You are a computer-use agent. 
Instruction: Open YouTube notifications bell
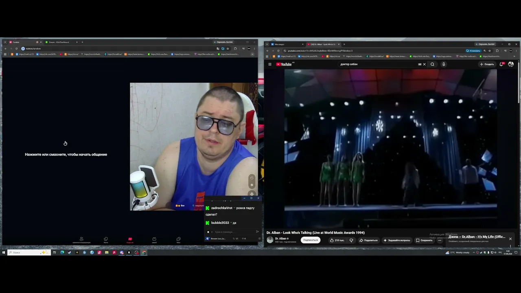click(502, 64)
